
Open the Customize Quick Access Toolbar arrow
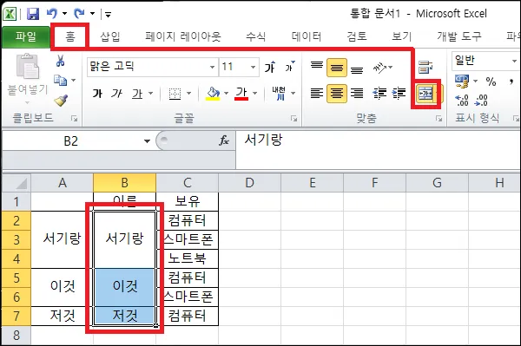tap(108, 14)
